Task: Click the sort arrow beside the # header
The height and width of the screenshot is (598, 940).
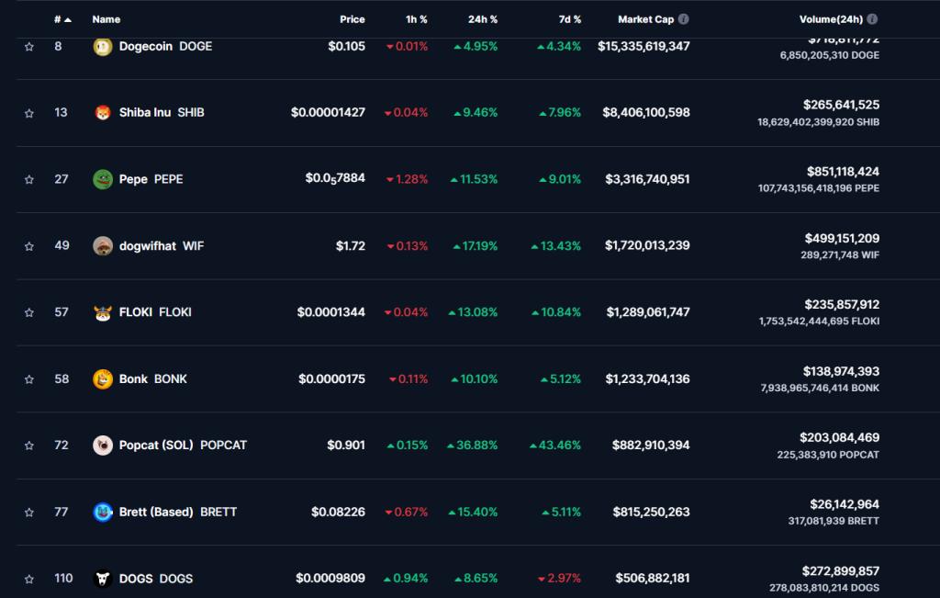Action: (x=67, y=18)
